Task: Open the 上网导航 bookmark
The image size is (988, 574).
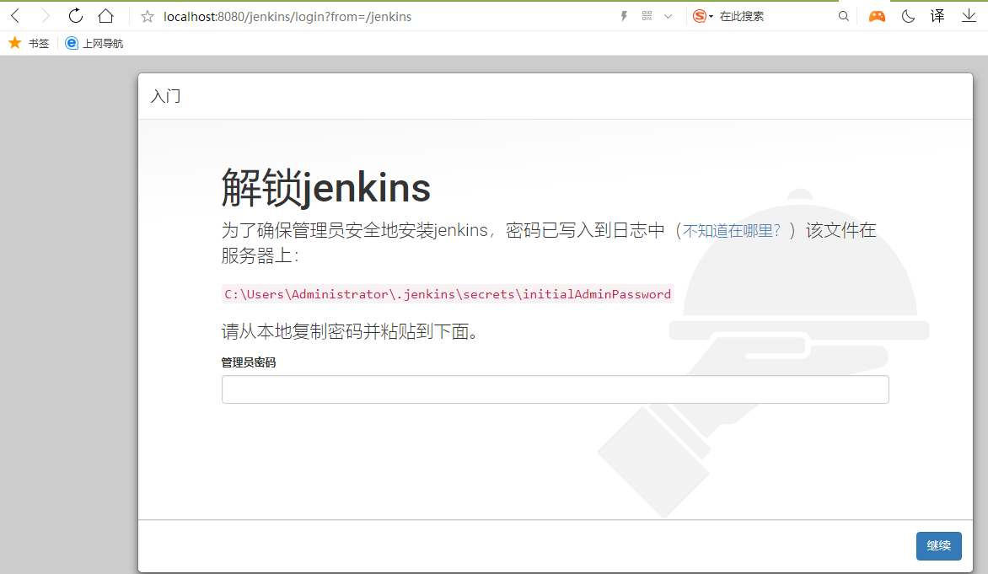Action: [x=94, y=43]
